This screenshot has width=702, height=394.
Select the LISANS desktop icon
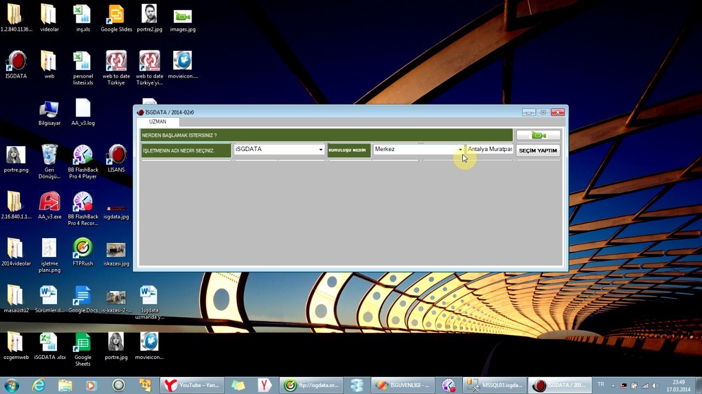pos(116,159)
